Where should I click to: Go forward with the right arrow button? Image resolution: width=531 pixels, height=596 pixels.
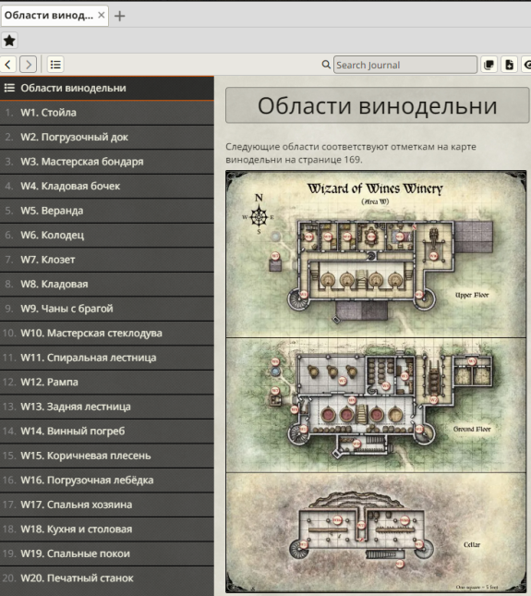[x=28, y=65]
